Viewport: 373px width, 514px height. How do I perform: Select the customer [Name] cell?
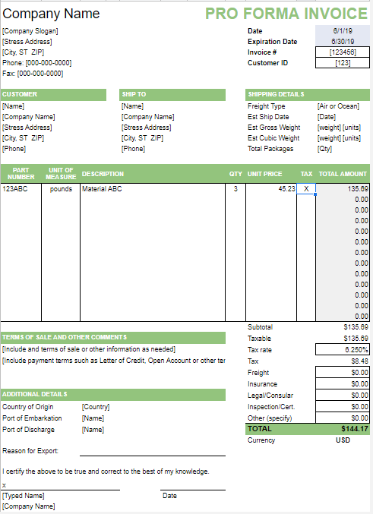[13, 106]
